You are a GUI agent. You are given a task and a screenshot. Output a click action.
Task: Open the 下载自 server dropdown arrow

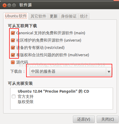[109, 72]
